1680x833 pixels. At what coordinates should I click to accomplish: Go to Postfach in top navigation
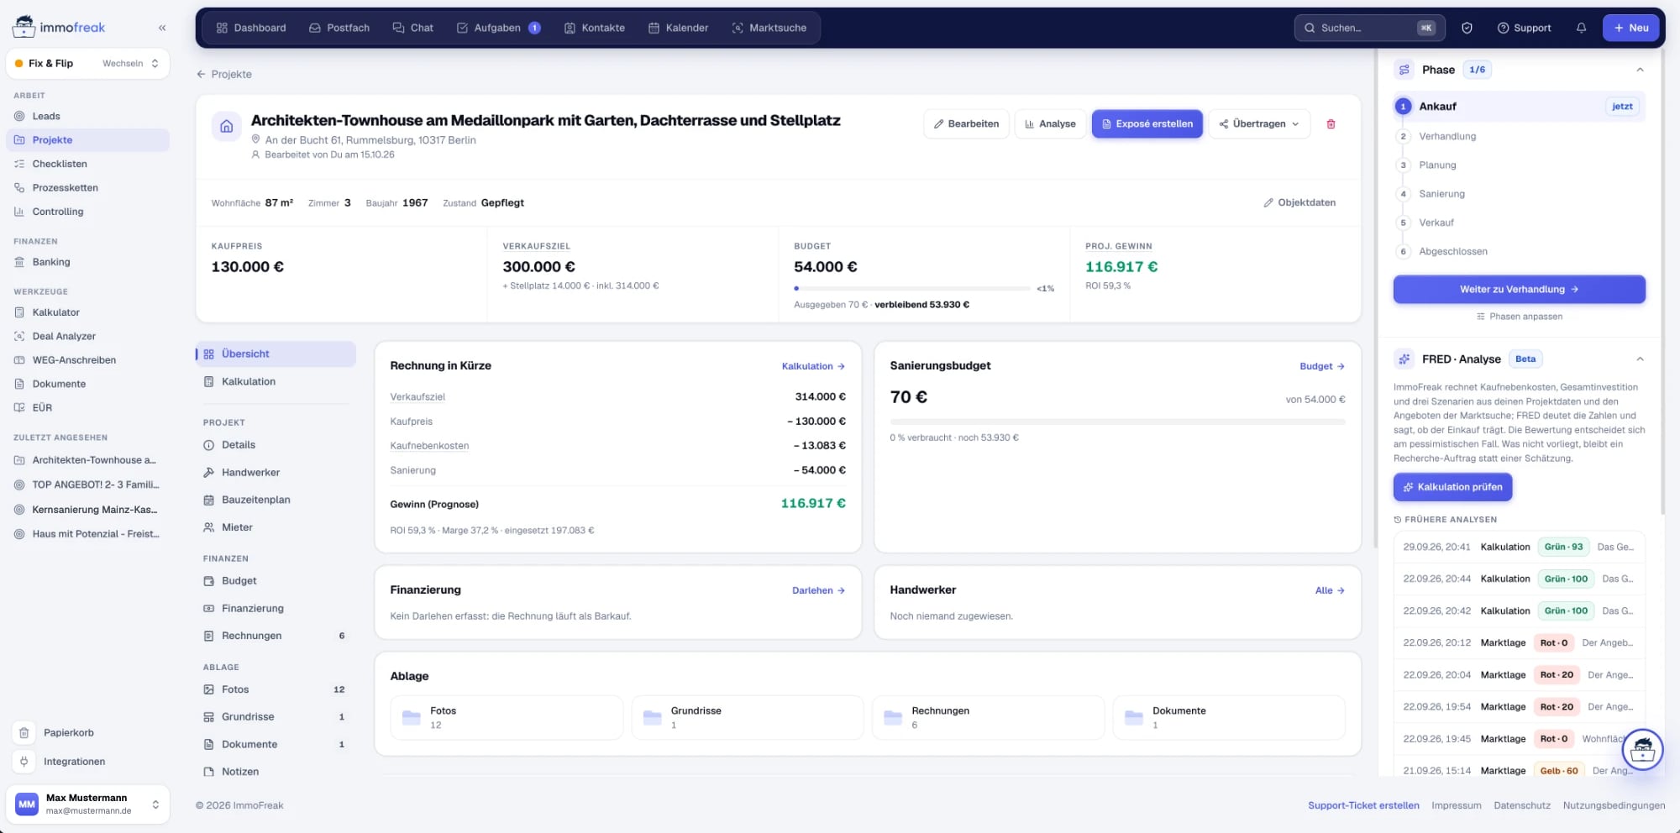click(339, 28)
